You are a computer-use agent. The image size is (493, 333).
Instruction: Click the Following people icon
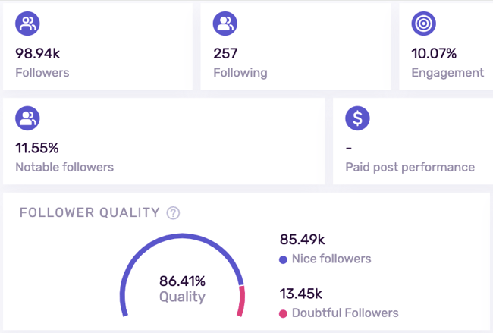click(225, 24)
